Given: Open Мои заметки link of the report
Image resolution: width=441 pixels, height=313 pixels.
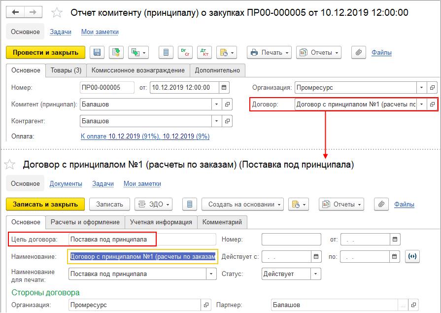Looking at the screenshot, I should point(100,32).
